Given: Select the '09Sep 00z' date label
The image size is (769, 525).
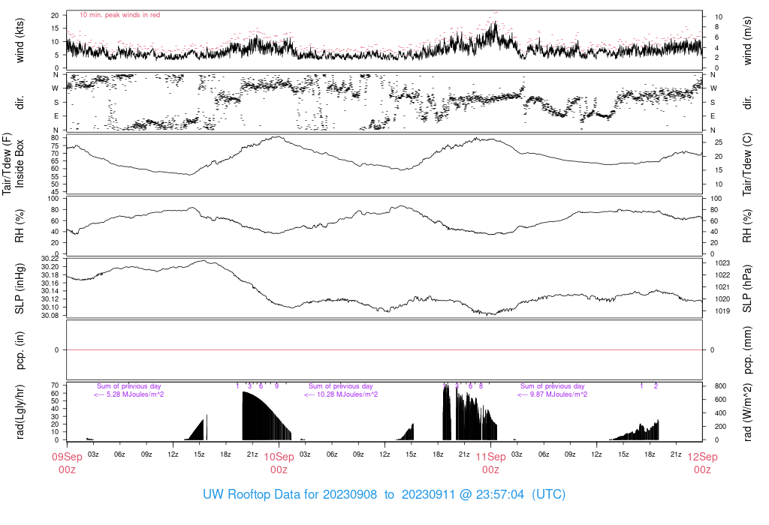Looking at the screenshot, I should (x=67, y=463).
